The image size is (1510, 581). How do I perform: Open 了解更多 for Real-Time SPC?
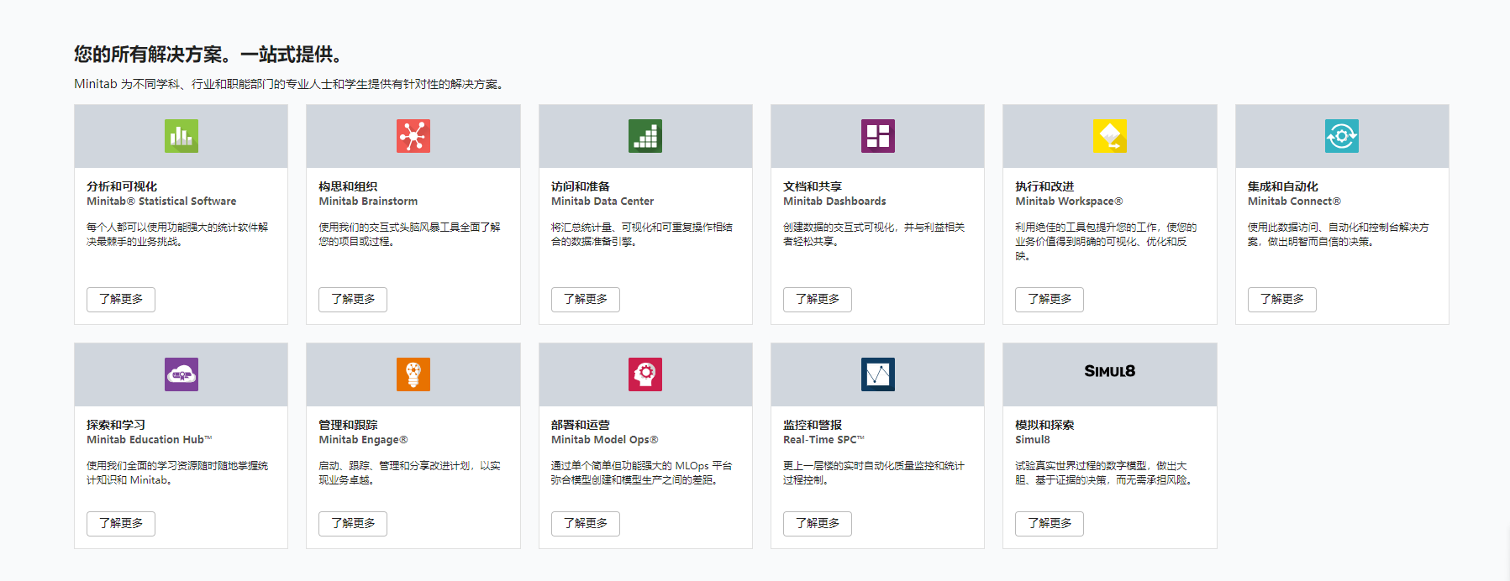point(818,524)
